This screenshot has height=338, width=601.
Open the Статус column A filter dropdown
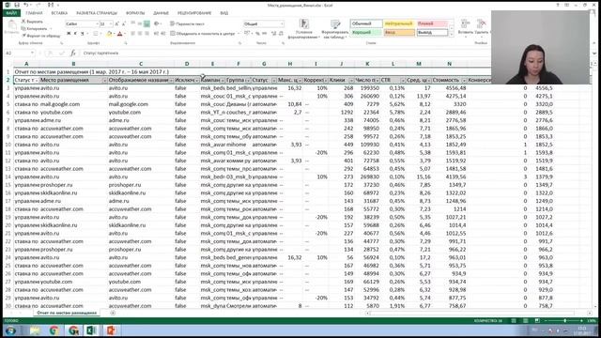point(36,81)
